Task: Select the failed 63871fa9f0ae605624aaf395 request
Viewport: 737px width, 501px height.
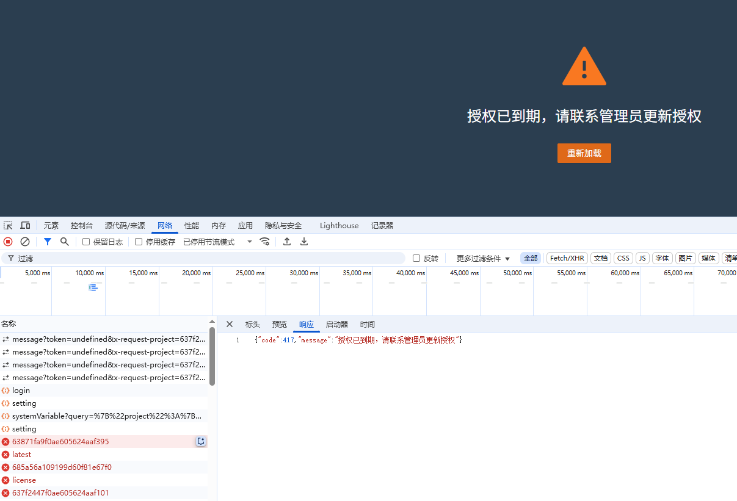Action: pyautogui.click(x=104, y=441)
